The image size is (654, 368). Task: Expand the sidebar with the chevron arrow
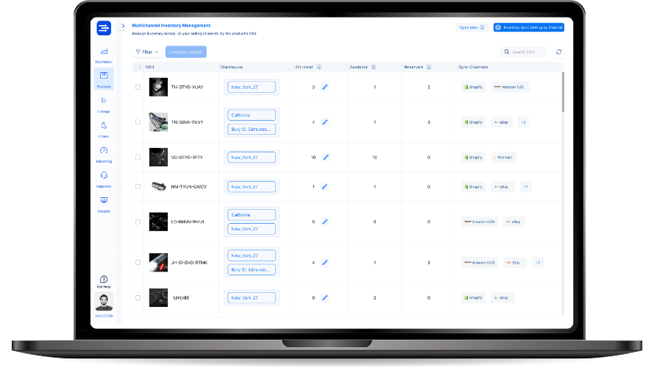click(x=123, y=26)
